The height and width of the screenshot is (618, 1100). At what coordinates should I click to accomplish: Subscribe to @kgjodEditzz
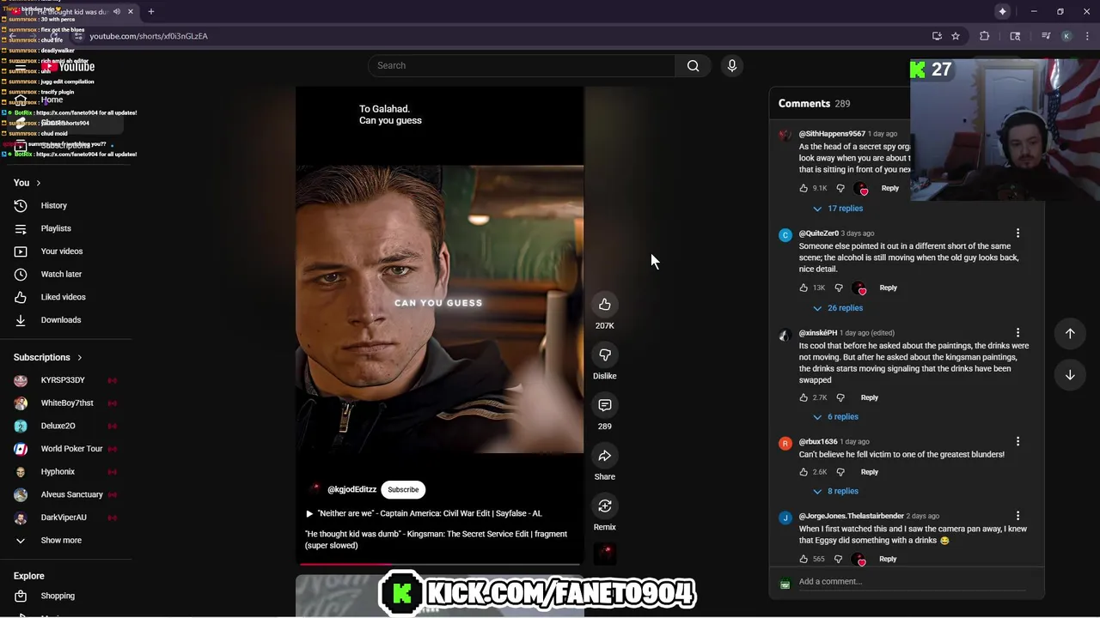tap(403, 489)
